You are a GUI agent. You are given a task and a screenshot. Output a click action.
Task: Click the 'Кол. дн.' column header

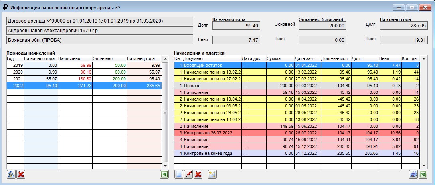tap(411, 58)
